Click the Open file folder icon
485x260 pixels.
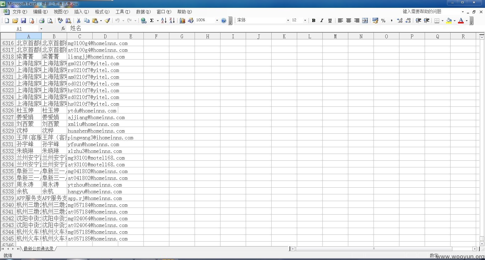click(x=15, y=21)
